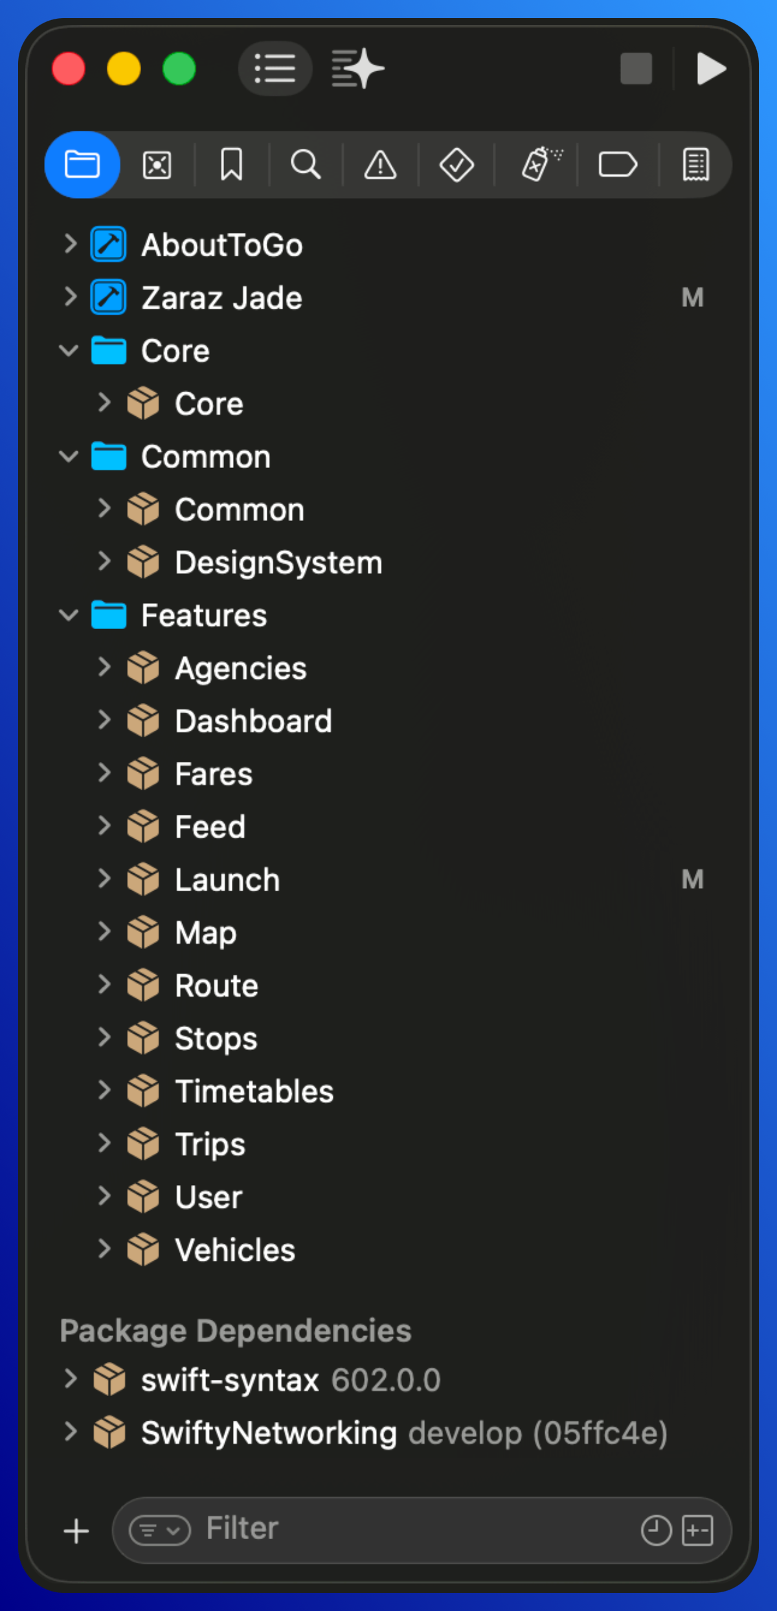Viewport: 777px width, 1611px height.
Task: Select the Project navigator folder tab
Action: pyautogui.click(x=82, y=165)
